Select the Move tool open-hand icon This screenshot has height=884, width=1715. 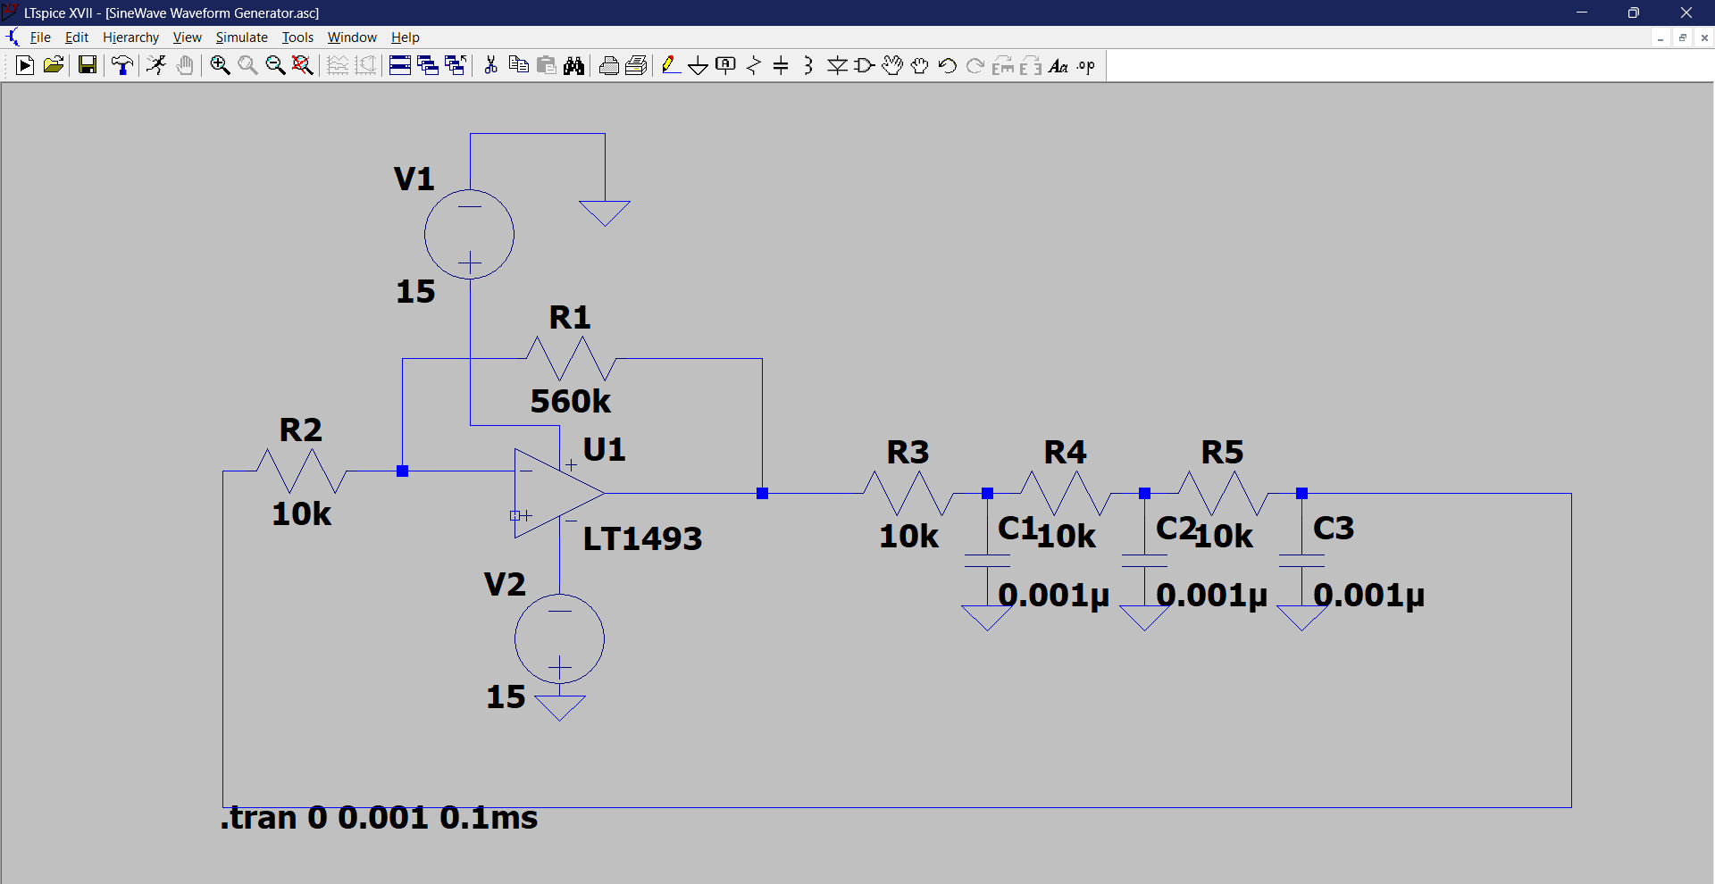tap(892, 65)
